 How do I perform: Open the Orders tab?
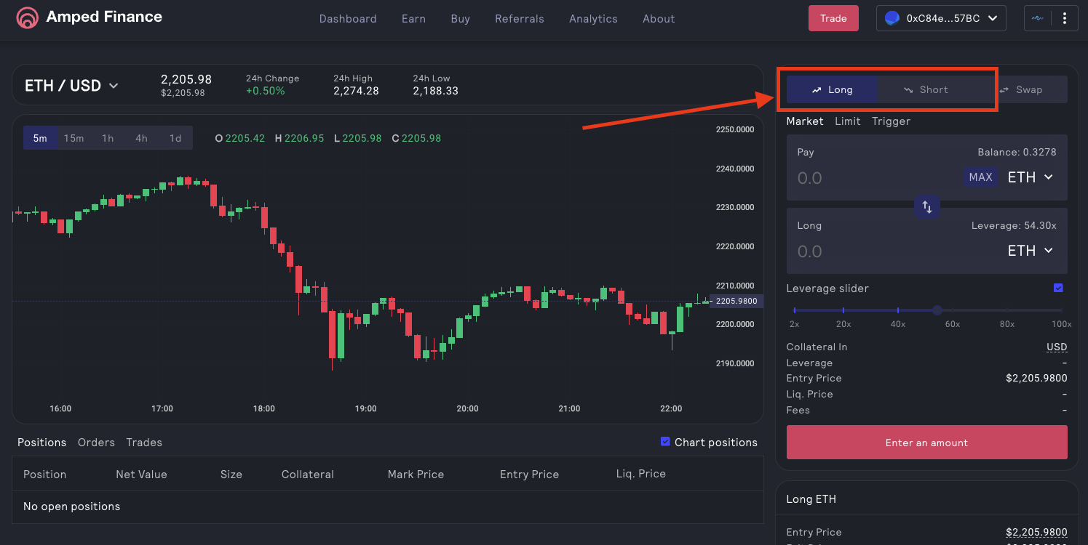pos(96,443)
